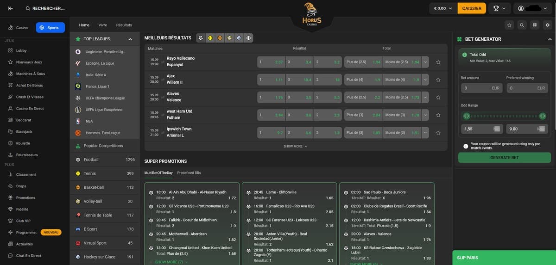Select the basketball sport filter icon
This screenshot has width=556, height=265.
pos(220,38)
